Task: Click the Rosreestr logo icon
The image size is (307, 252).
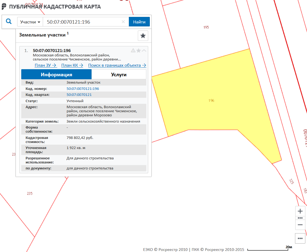Action: [x=4, y=7]
